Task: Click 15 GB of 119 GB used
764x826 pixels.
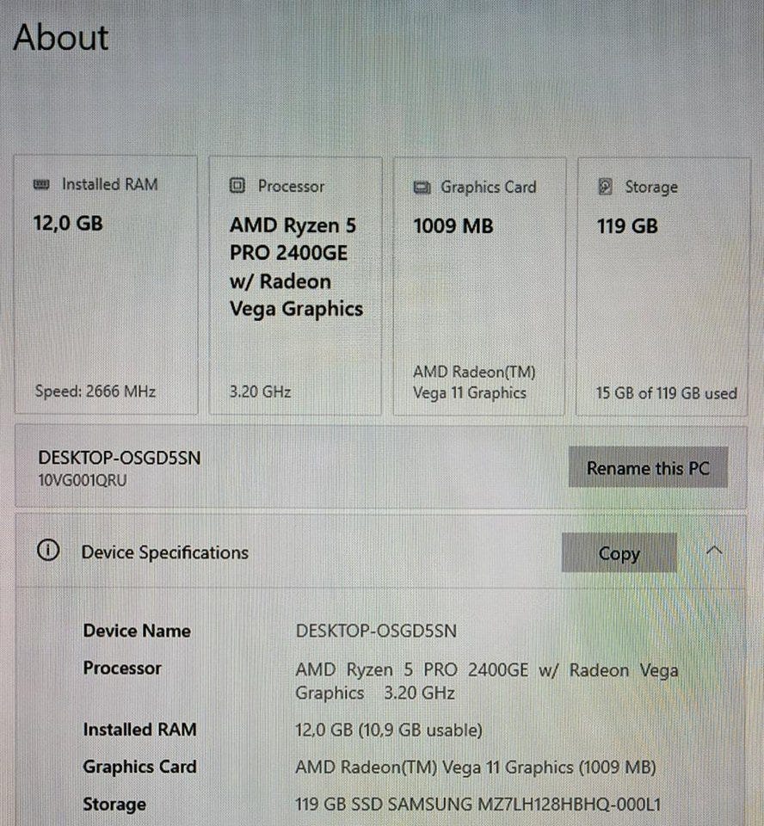Action: point(667,393)
